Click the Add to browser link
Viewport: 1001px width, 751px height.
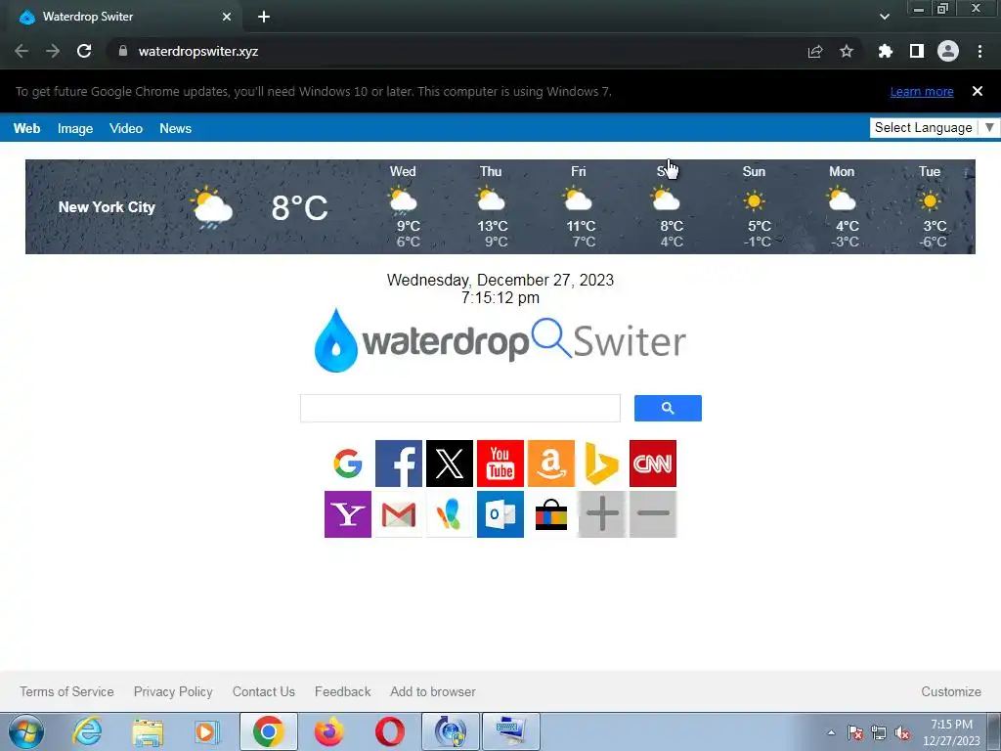click(x=433, y=691)
